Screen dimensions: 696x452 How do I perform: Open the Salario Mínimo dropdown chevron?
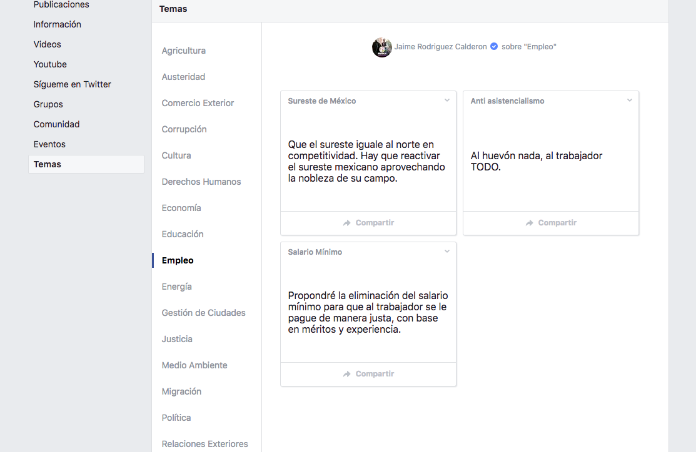pyautogui.click(x=447, y=250)
